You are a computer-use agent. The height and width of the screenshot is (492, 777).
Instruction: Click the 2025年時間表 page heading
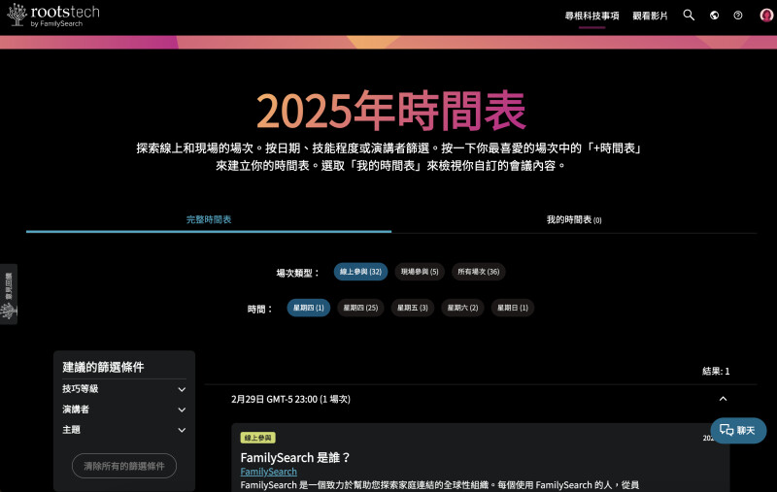(391, 111)
